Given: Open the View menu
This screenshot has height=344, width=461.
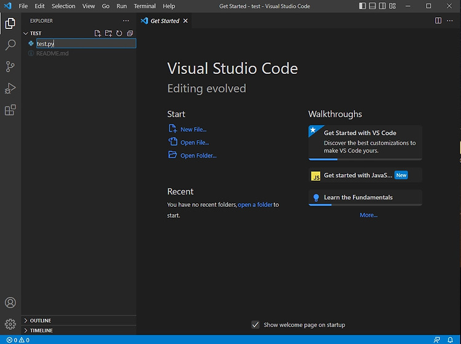Looking at the screenshot, I should (89, 6).
